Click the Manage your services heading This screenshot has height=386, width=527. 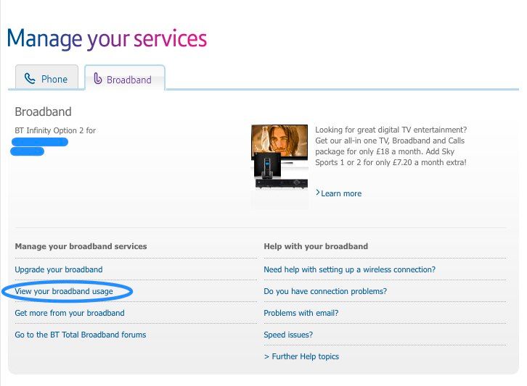pos(107,38)
